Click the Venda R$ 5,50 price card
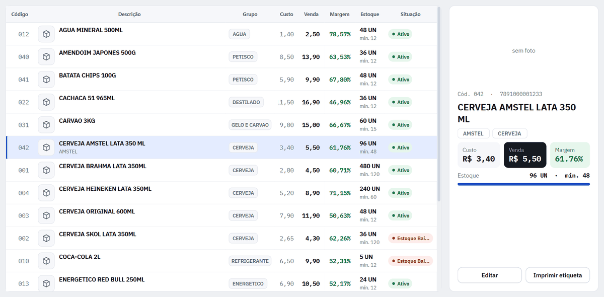The width and height of the screenshot is (604, 297). 525,155
